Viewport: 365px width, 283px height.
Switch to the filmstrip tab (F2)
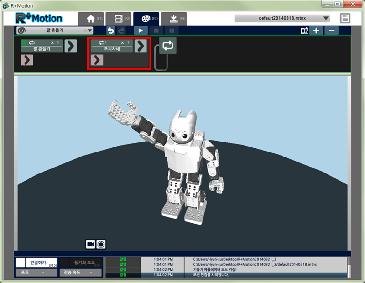119,19
